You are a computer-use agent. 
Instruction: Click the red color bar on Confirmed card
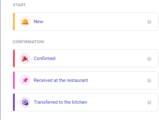tap(14, 58)
